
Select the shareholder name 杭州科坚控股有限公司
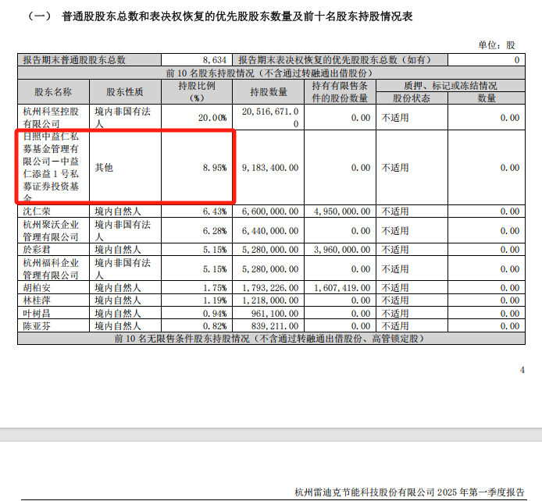pyautogui.click(x=51, y=118)
